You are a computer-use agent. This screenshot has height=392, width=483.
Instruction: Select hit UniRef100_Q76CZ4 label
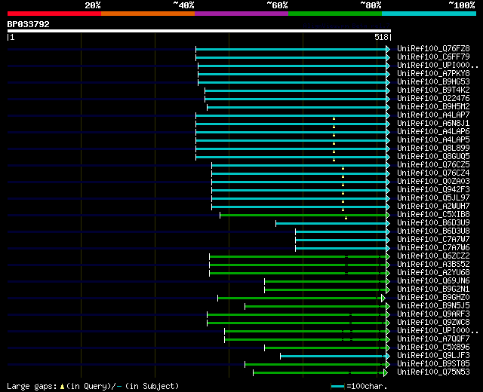[x=433, y=173]
